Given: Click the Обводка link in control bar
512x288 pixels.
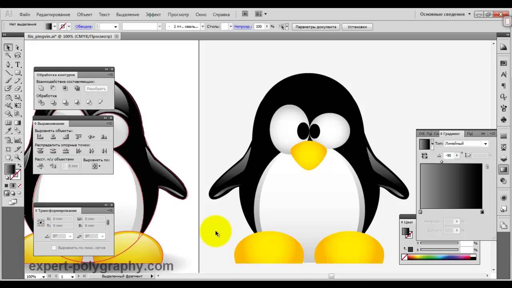Looking at the screenshot, I should pyautogui.click(x=84, y=26).
